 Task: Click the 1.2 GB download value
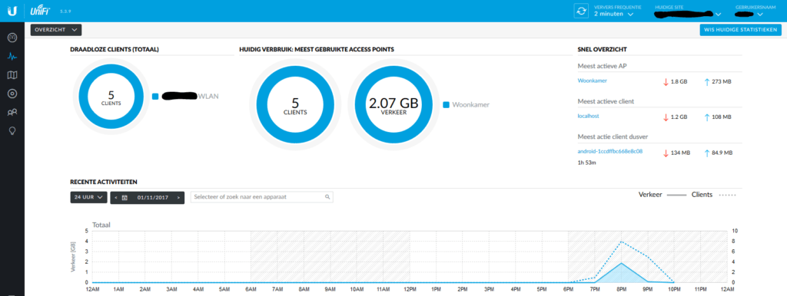[x=679, y=117]
